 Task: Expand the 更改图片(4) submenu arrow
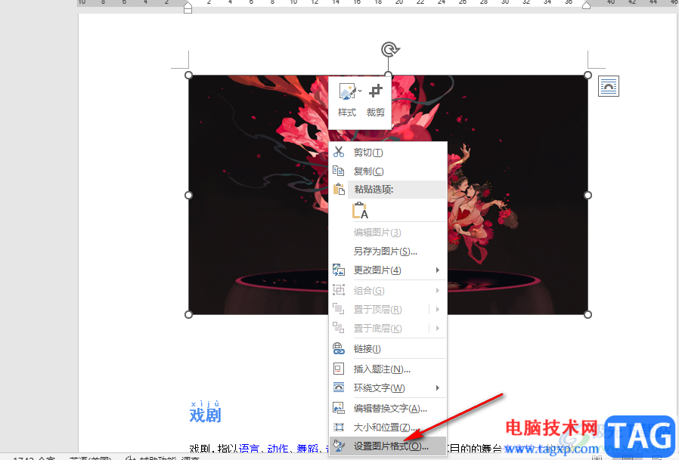(x=437, y=270)
